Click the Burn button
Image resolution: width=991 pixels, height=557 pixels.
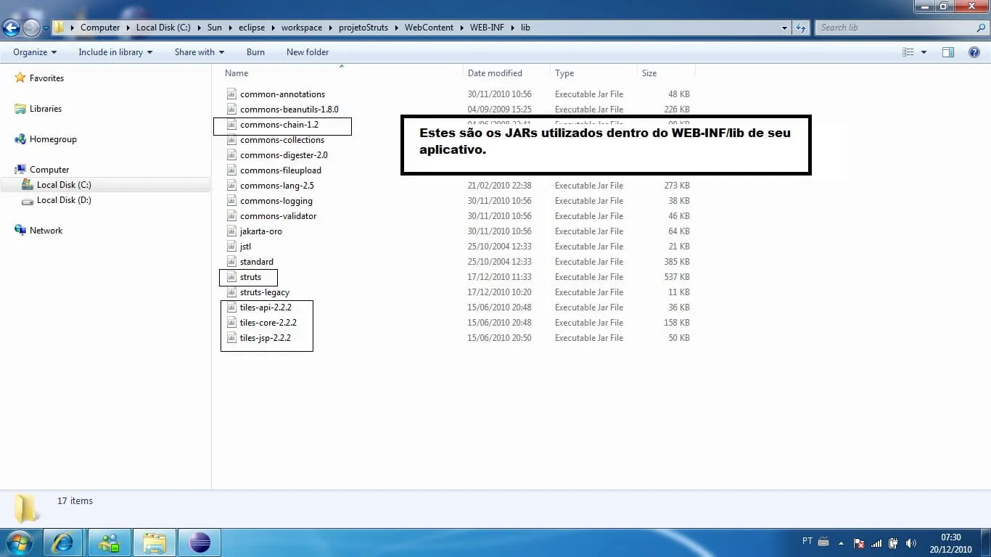255,52
